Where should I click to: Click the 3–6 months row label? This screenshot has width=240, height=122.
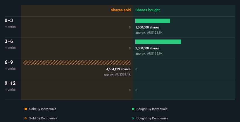(x=10, y=44)
